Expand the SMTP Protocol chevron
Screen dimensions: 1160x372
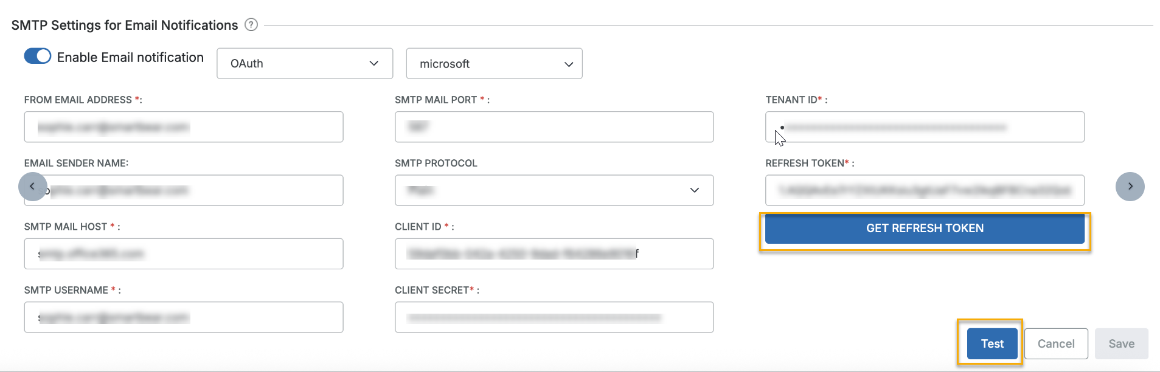[695, 190]
